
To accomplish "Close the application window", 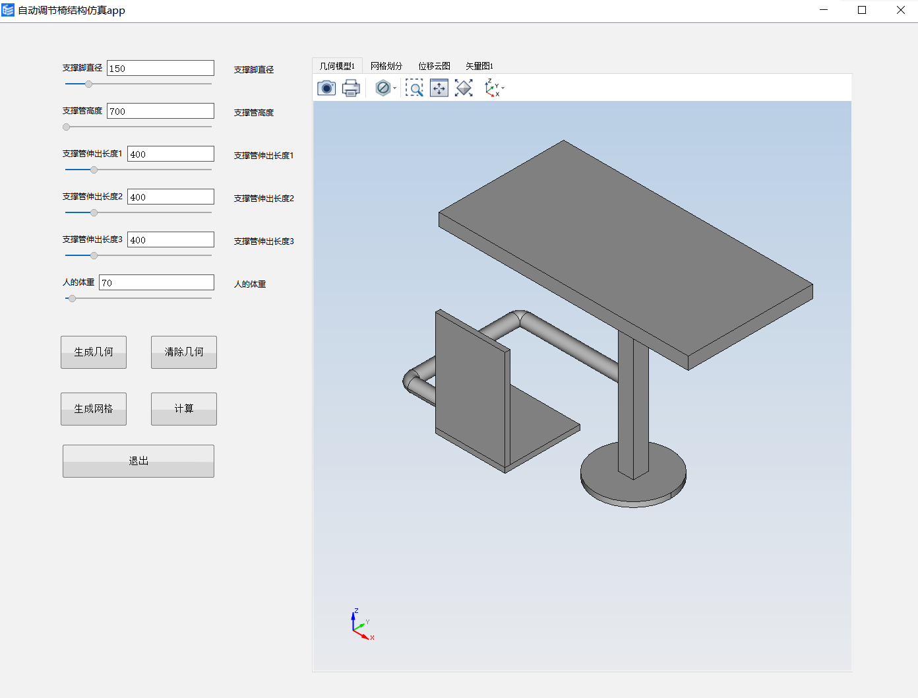I will click(901, 10).
